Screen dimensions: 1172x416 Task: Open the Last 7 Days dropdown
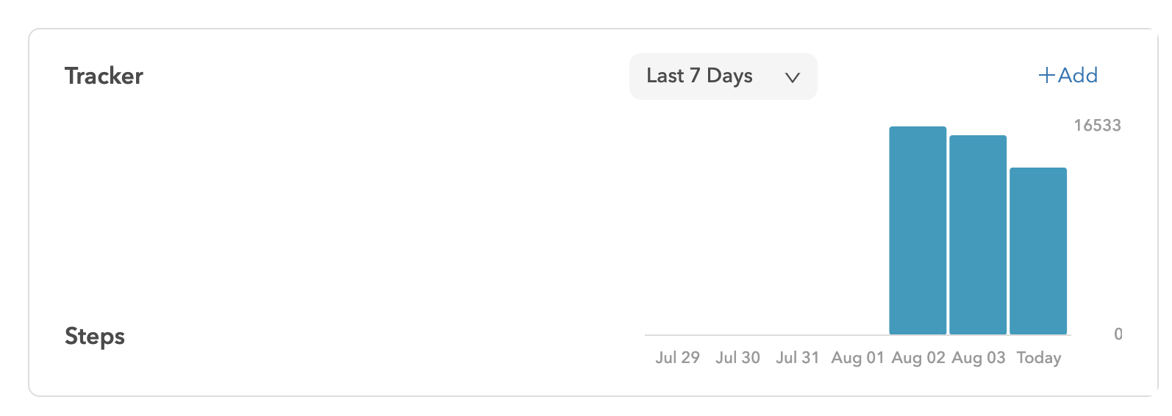[x=723, y=76]
